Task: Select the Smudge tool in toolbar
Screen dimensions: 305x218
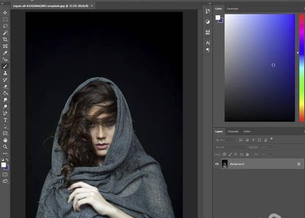Action: tap(5, 100)
